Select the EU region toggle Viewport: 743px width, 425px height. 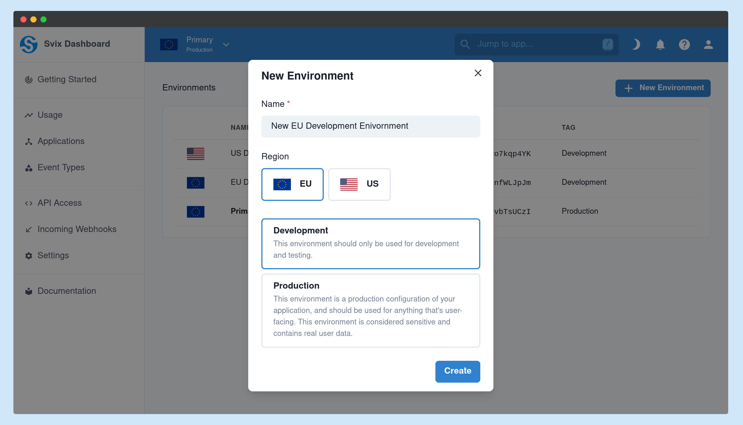[292, 184]
